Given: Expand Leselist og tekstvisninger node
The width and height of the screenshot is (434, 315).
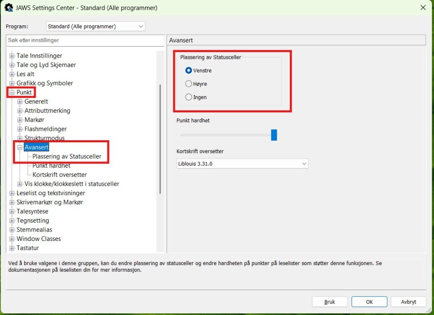Looking at the screenshot, I should click(x=12, y=193).
